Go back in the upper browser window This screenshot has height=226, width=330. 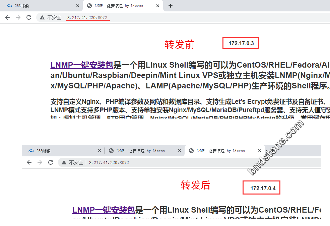[7, 17]
